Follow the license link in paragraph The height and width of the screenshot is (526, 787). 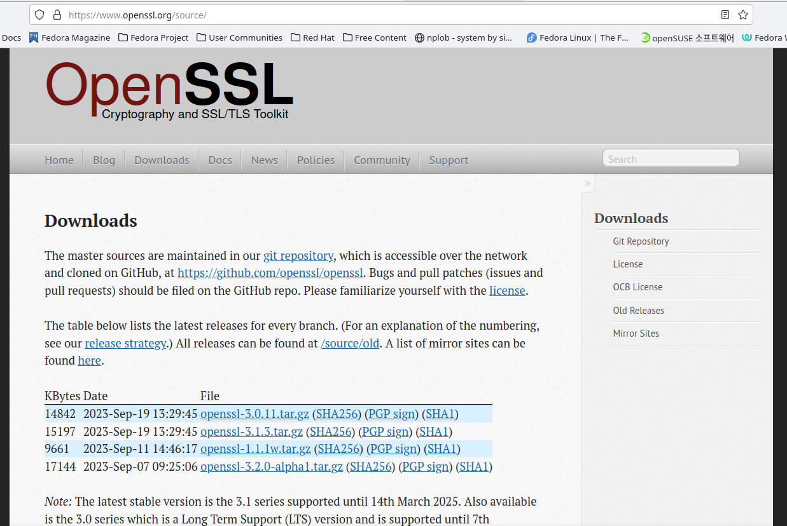click(507, 291)
